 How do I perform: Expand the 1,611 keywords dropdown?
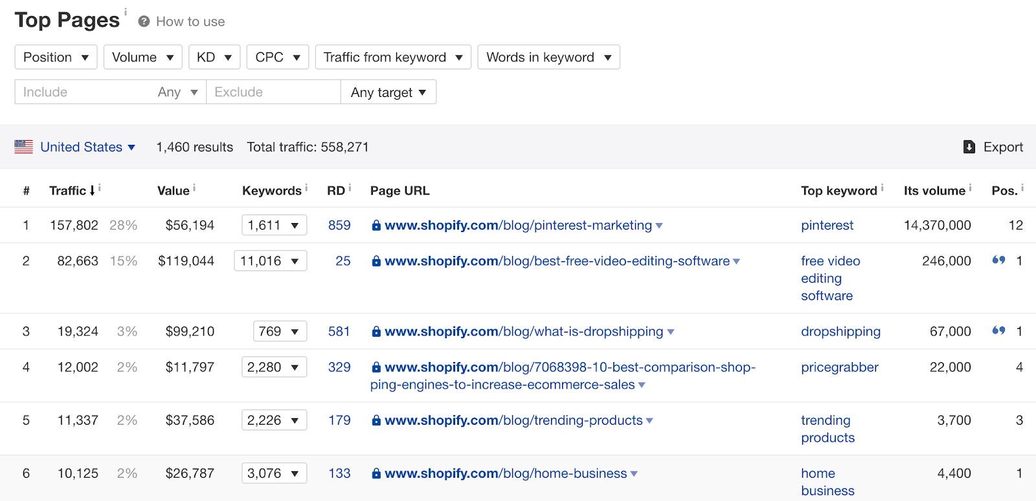[x=274, y=225]
